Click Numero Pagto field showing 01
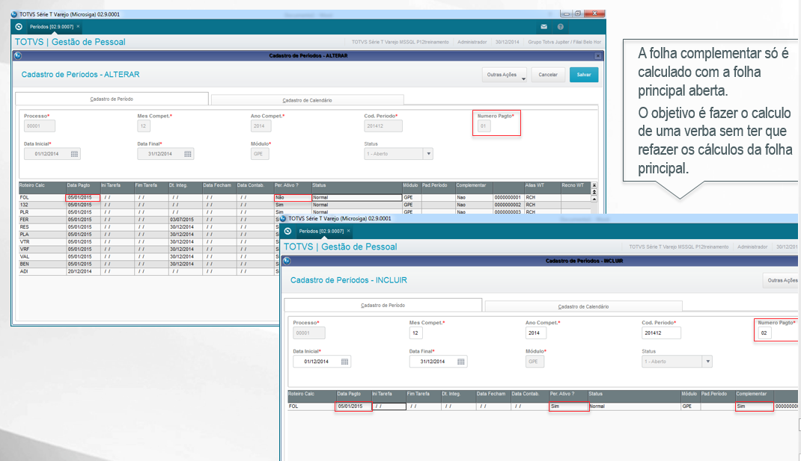This screenshot has height=461, width=801. tap(484, 126)
